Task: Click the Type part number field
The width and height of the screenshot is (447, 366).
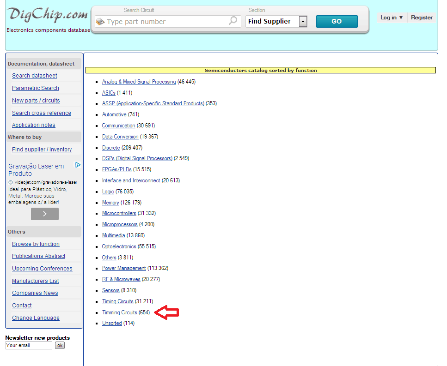Action: (x=166, y=22)
